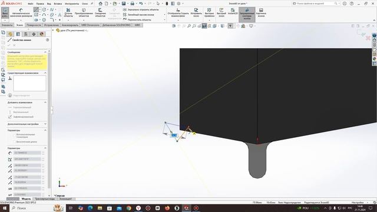Add Horizontal relation to line
Viewport: 377px width, 212px height.
tap(19, 107)
